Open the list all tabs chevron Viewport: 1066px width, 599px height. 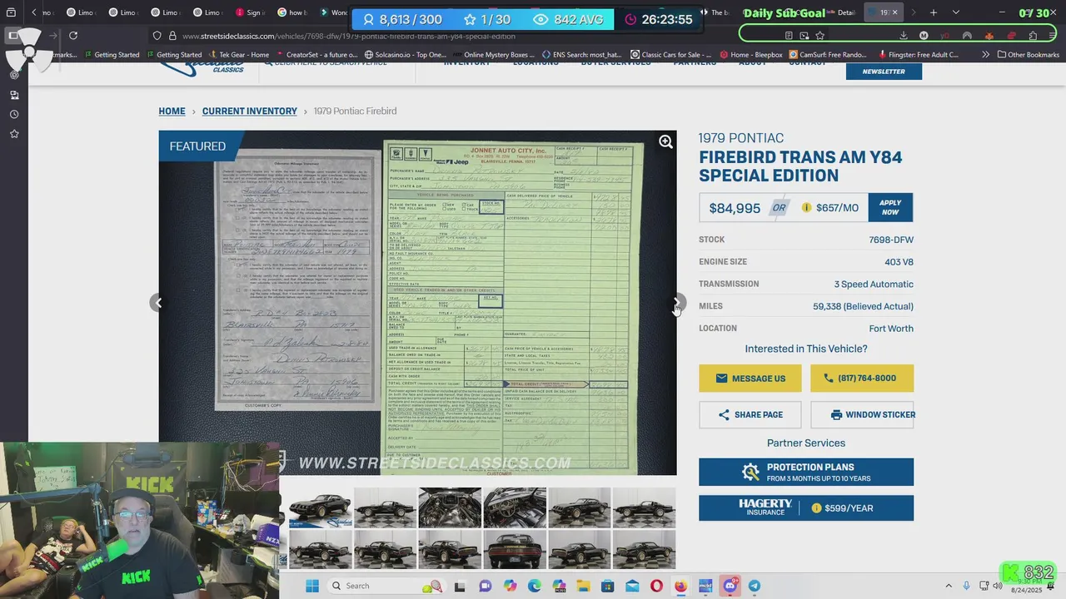point(955,12)
